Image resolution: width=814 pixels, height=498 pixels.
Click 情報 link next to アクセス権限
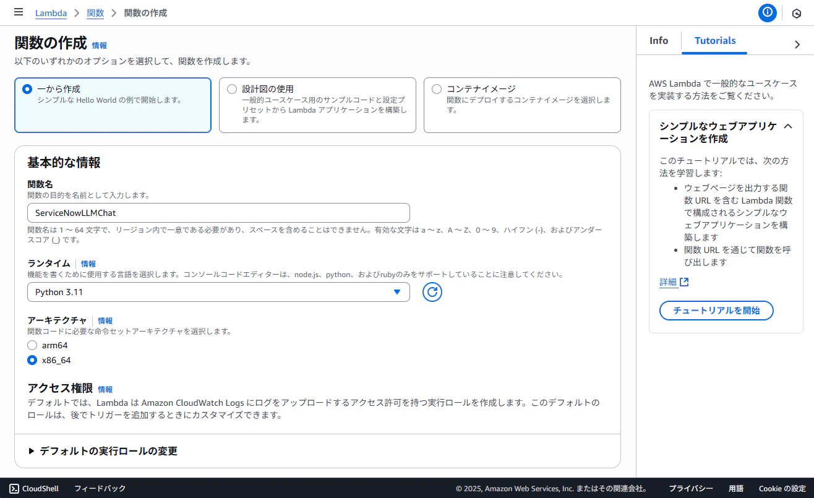tap(105, 389)
